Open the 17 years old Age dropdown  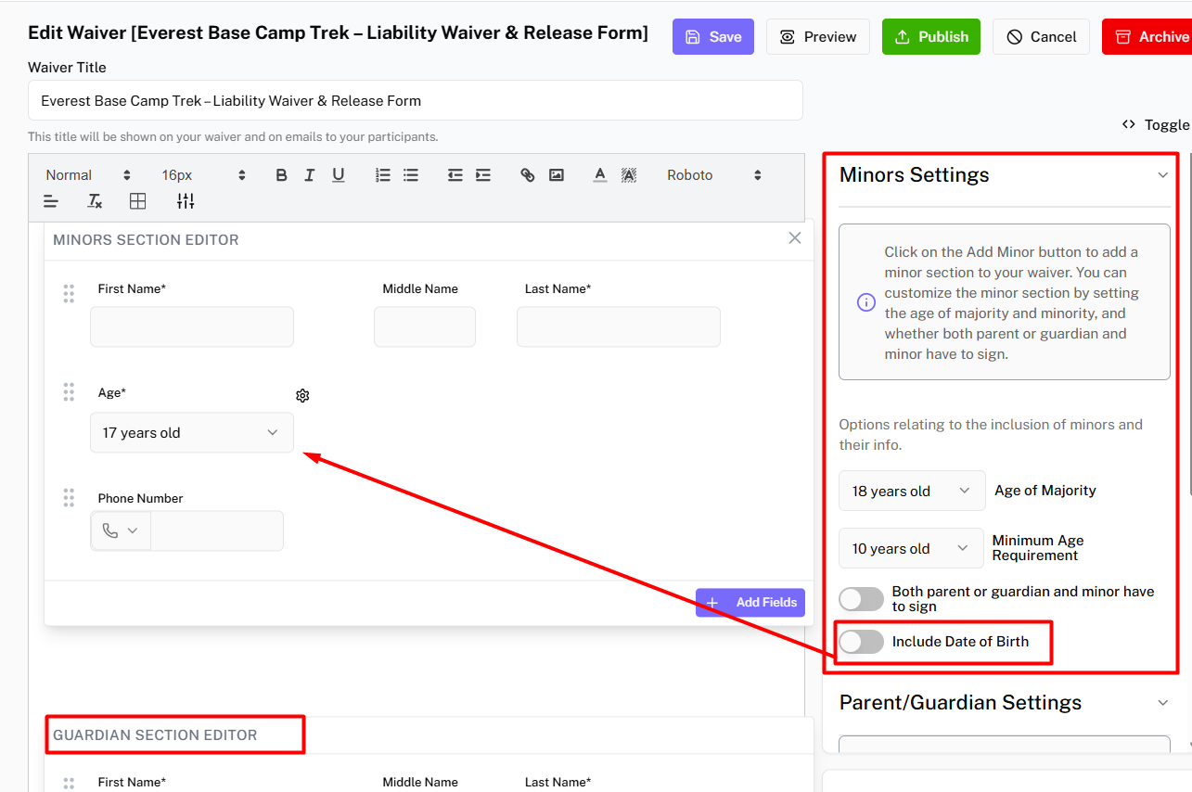click(x=192, y=433)
